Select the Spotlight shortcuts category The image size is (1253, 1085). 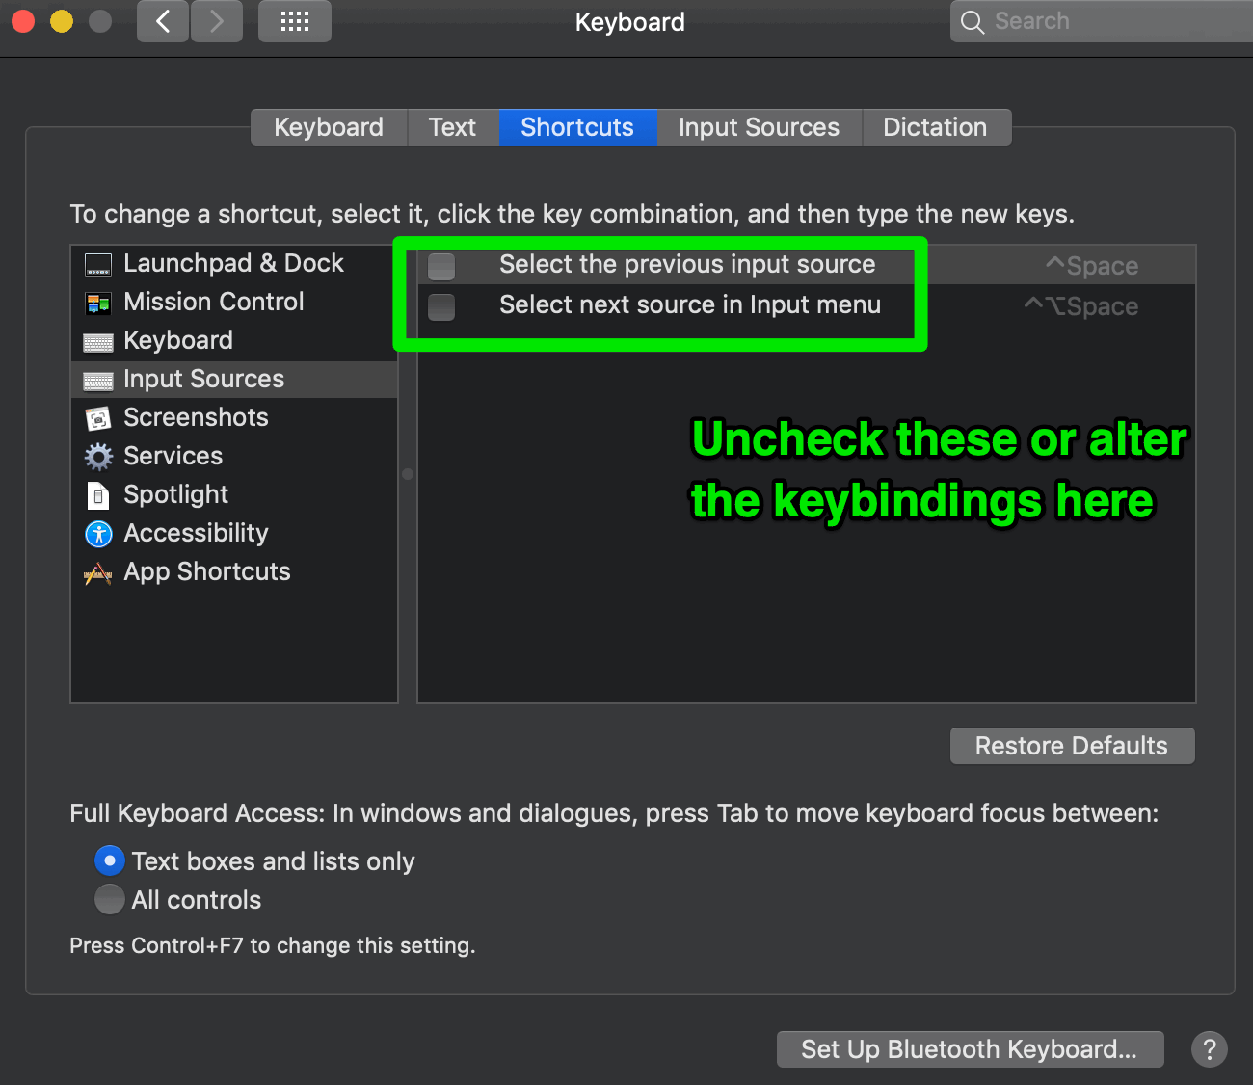[175, 494]
